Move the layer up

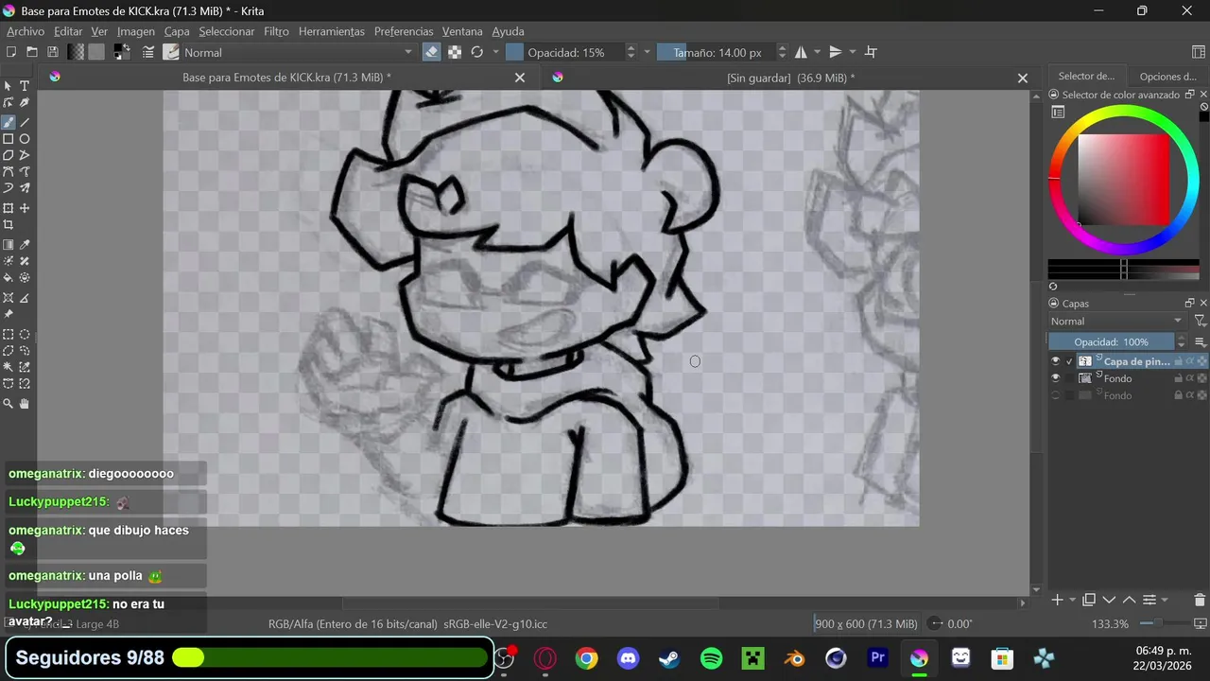1129,600
